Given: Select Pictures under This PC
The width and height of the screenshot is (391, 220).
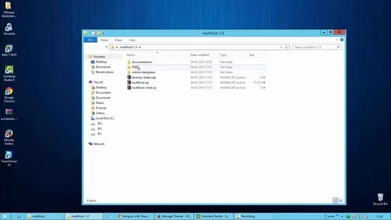Looking at the screenshot, I should point(101,108).
